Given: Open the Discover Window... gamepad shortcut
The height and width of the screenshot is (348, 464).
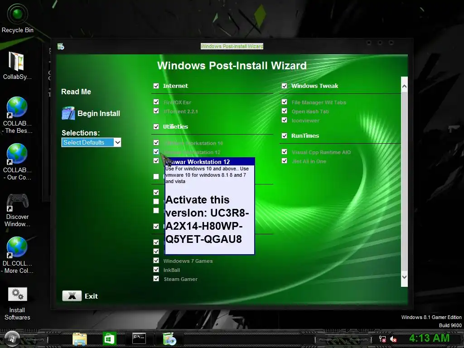Looking at the screenshot, I should [x=17, y=210].
